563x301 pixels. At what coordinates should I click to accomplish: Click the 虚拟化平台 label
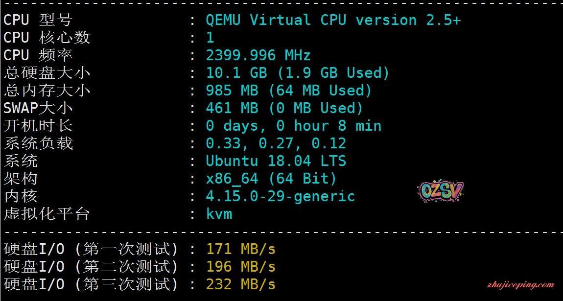pos(47,214)
